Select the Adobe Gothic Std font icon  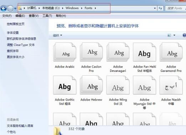[65, 85]
